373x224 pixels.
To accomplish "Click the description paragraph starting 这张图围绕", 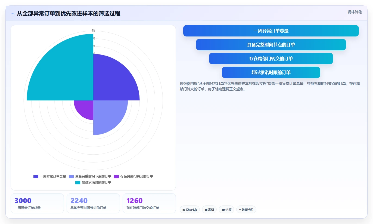I will click(x=270, y=86).
